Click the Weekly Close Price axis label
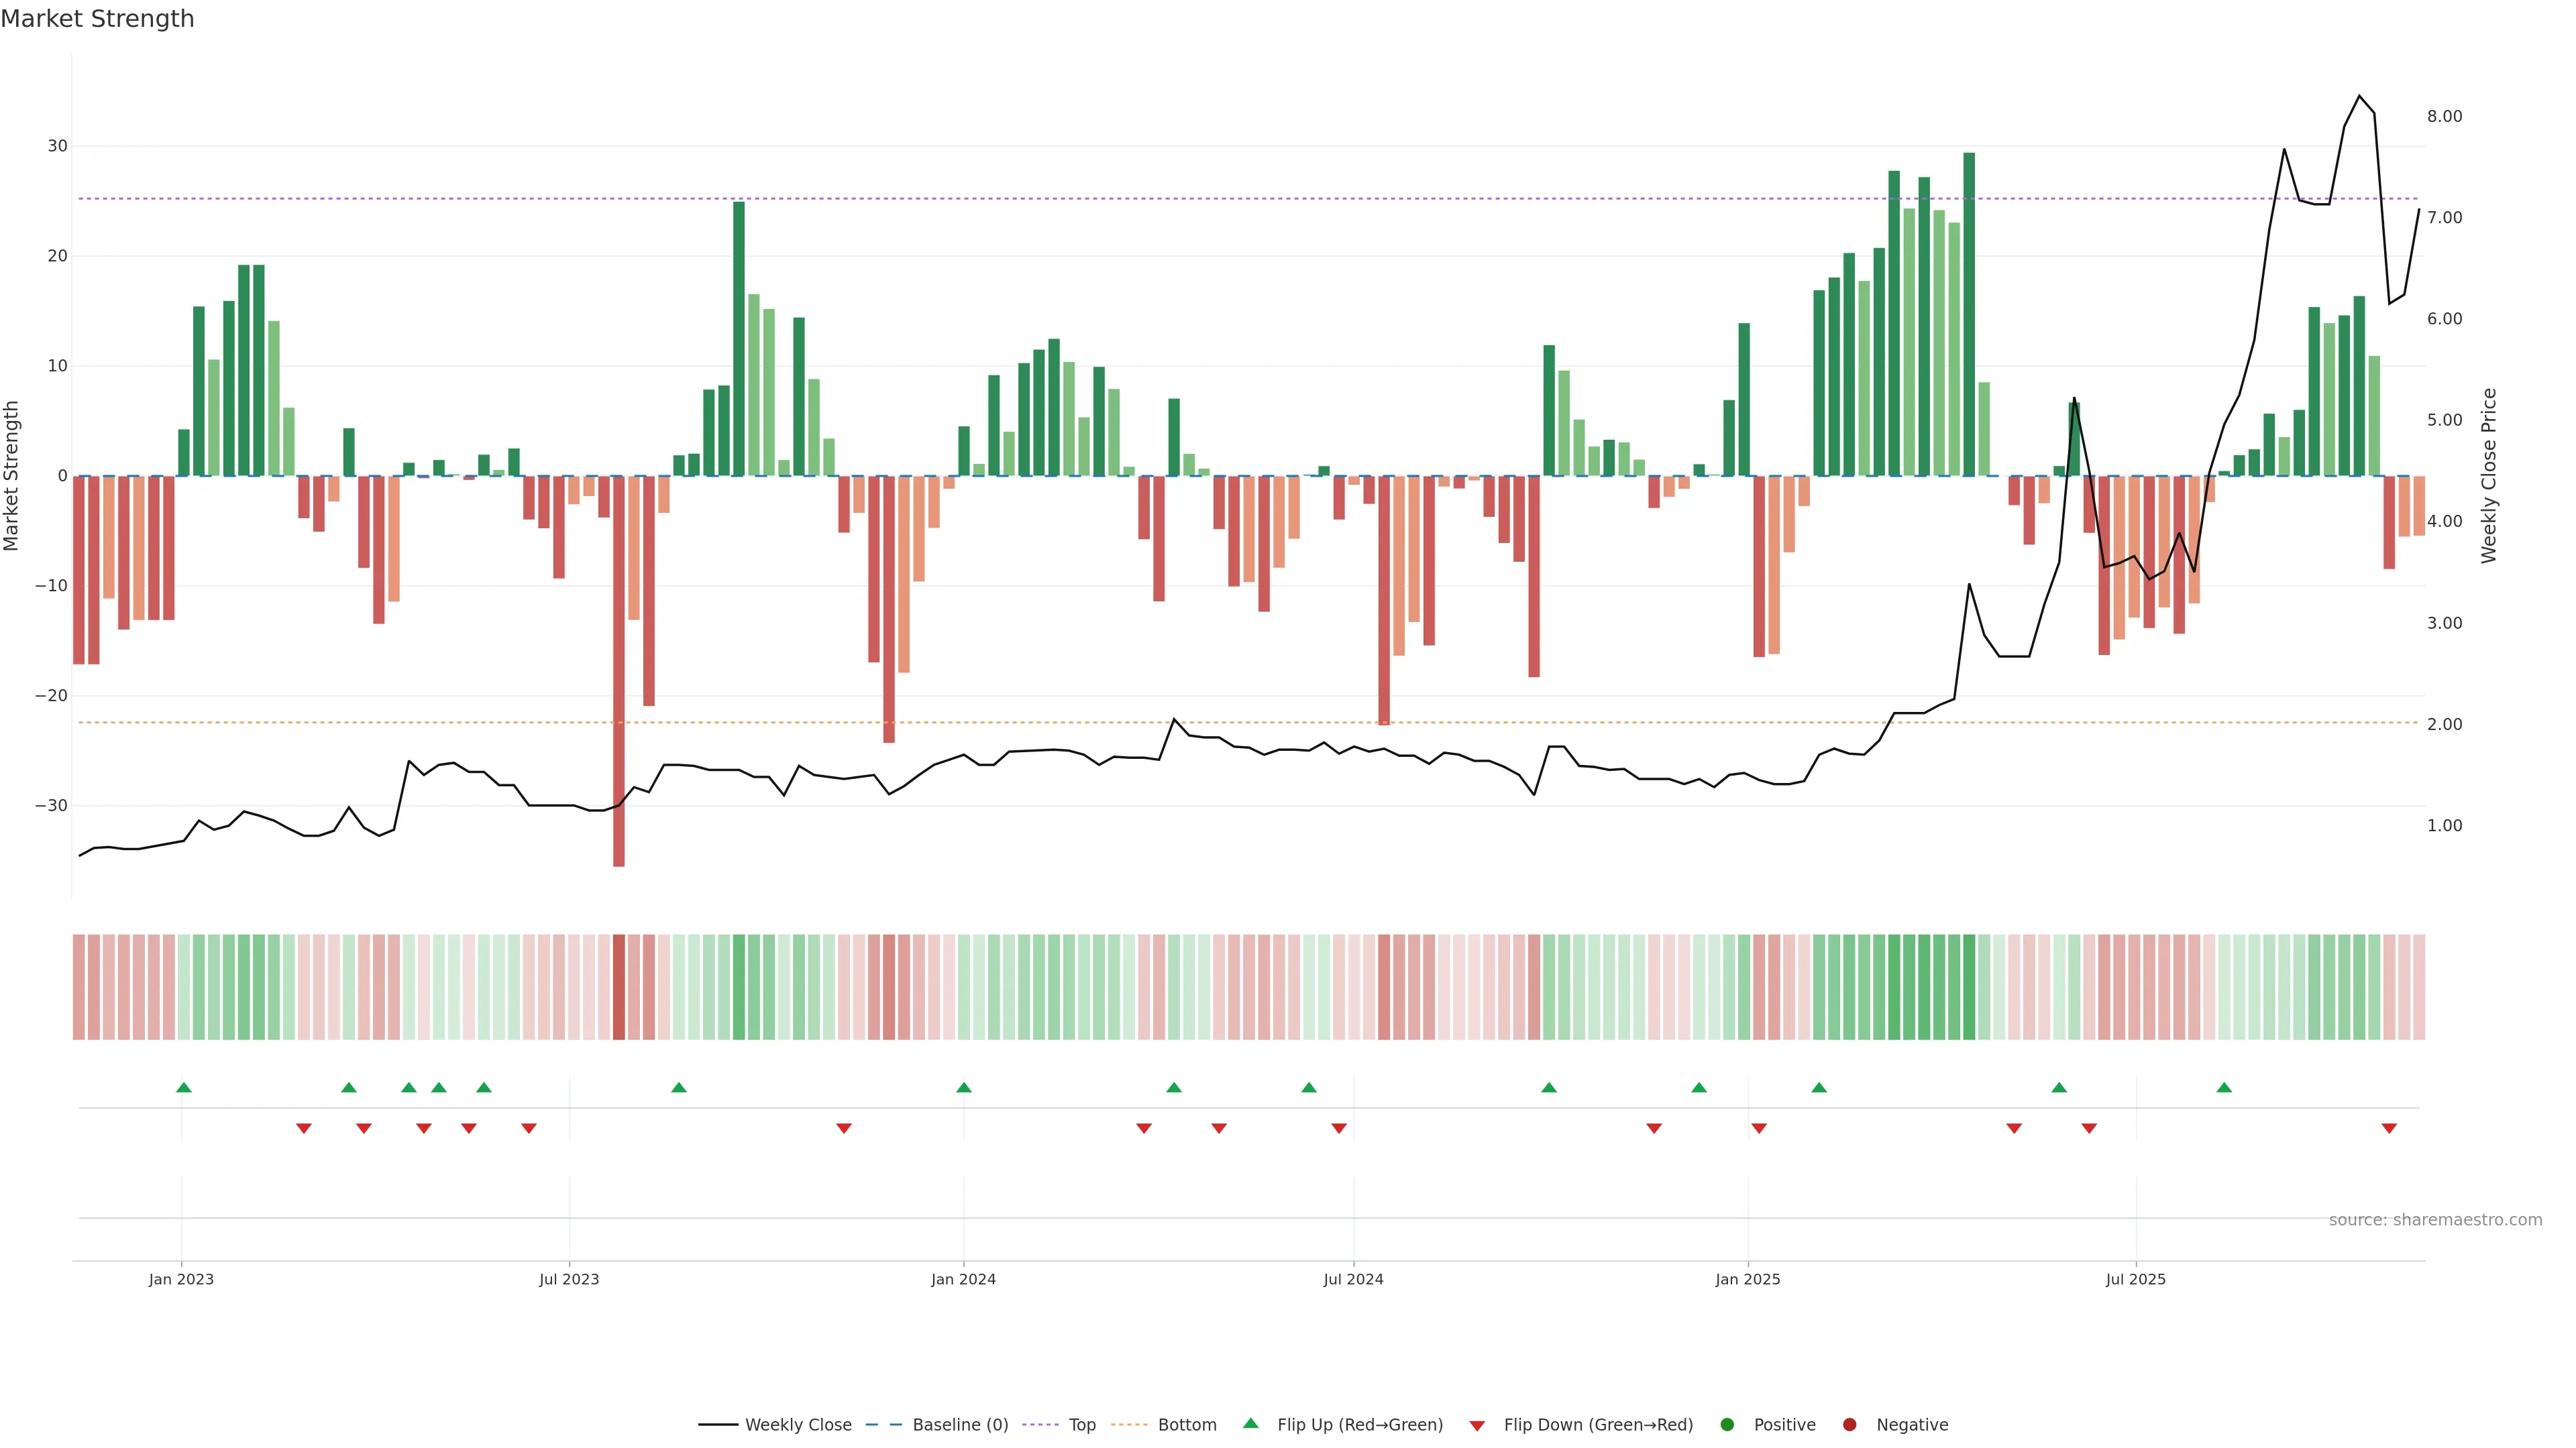Image resolution: width=2576 pixels, height=1448 pixels. [x=2489, y=476]
